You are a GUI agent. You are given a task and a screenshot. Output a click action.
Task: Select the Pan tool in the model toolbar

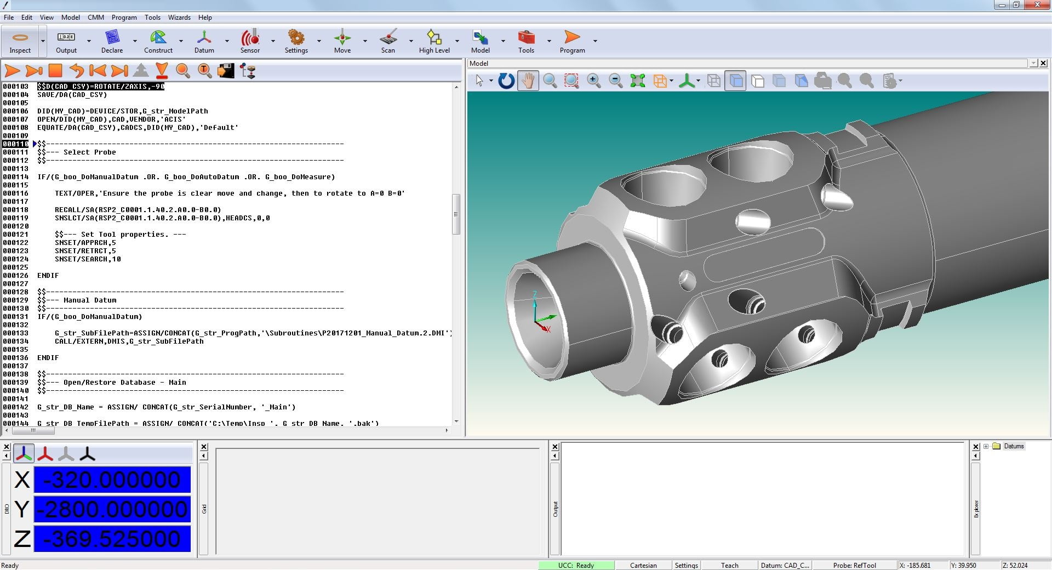528,81
